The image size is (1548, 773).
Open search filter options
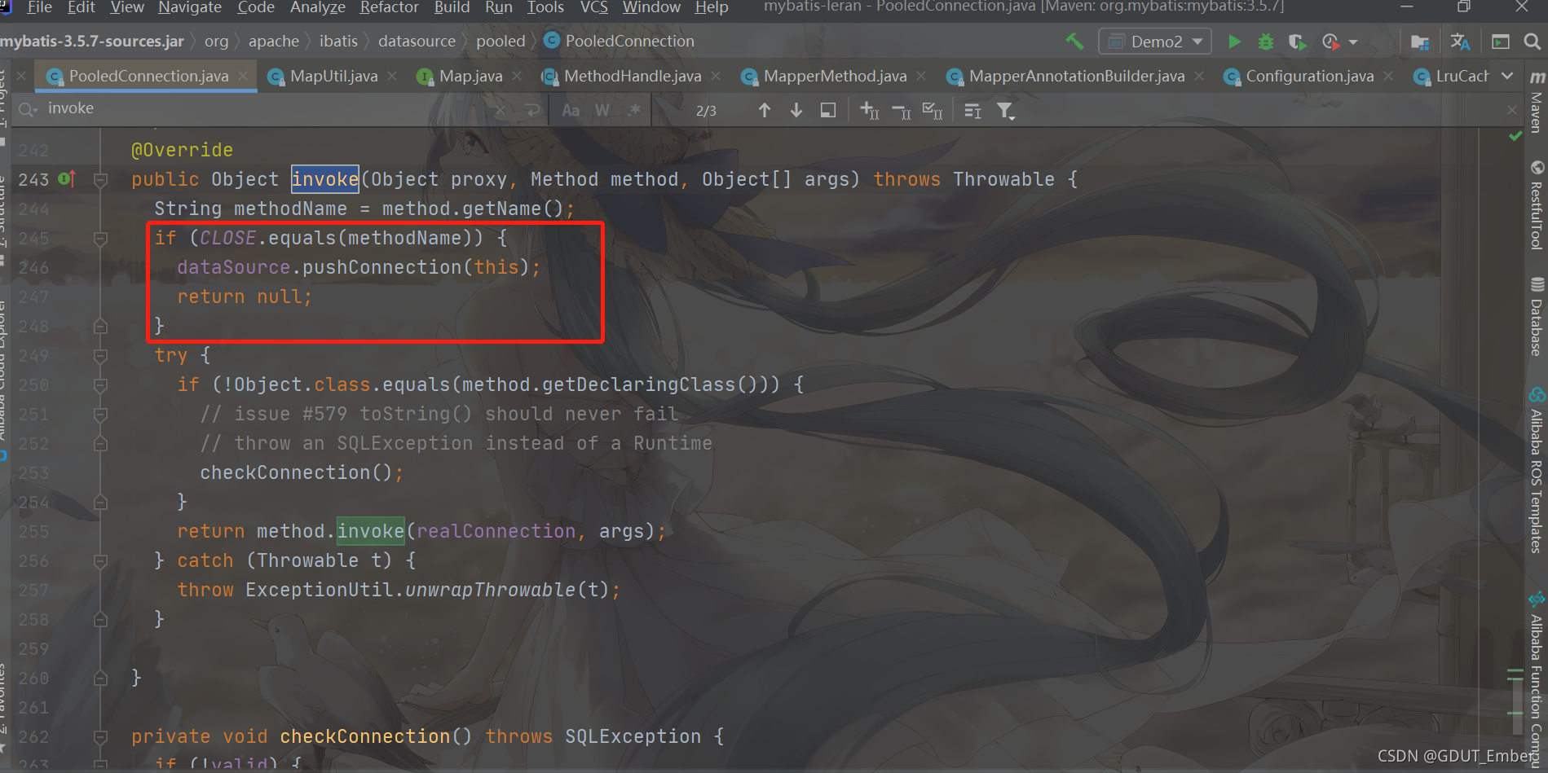pyautogui.click(x=1006, y=111)
